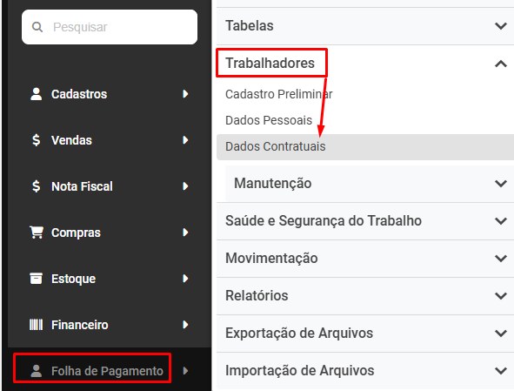This screenshot has height=391, width=514.
Task: Click the Vendas dollar sign icon
Action: tap(36, 140)
